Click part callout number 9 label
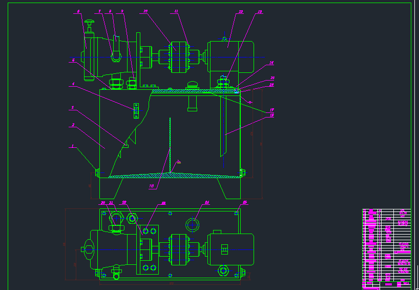 pyautogui.click(x=122, y=11)
